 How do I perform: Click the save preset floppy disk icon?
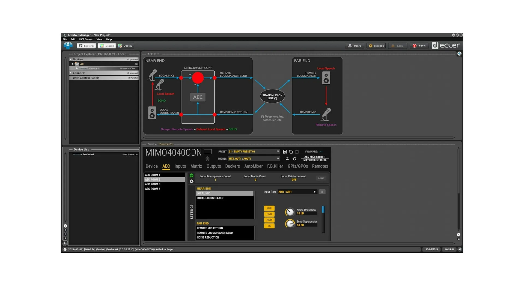(285, 152)
